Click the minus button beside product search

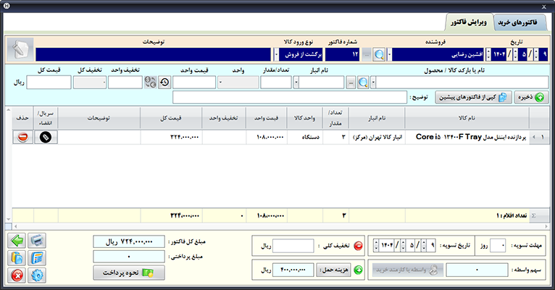351,83
